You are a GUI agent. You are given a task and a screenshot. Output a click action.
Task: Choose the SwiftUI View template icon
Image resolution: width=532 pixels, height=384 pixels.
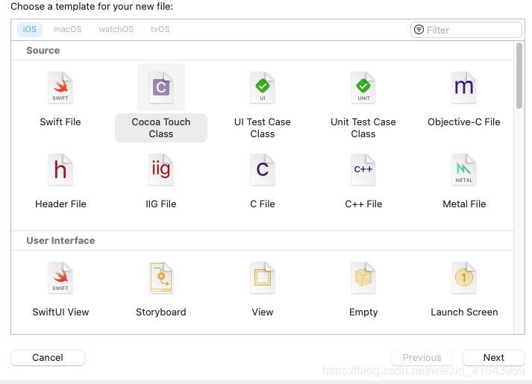60,277
